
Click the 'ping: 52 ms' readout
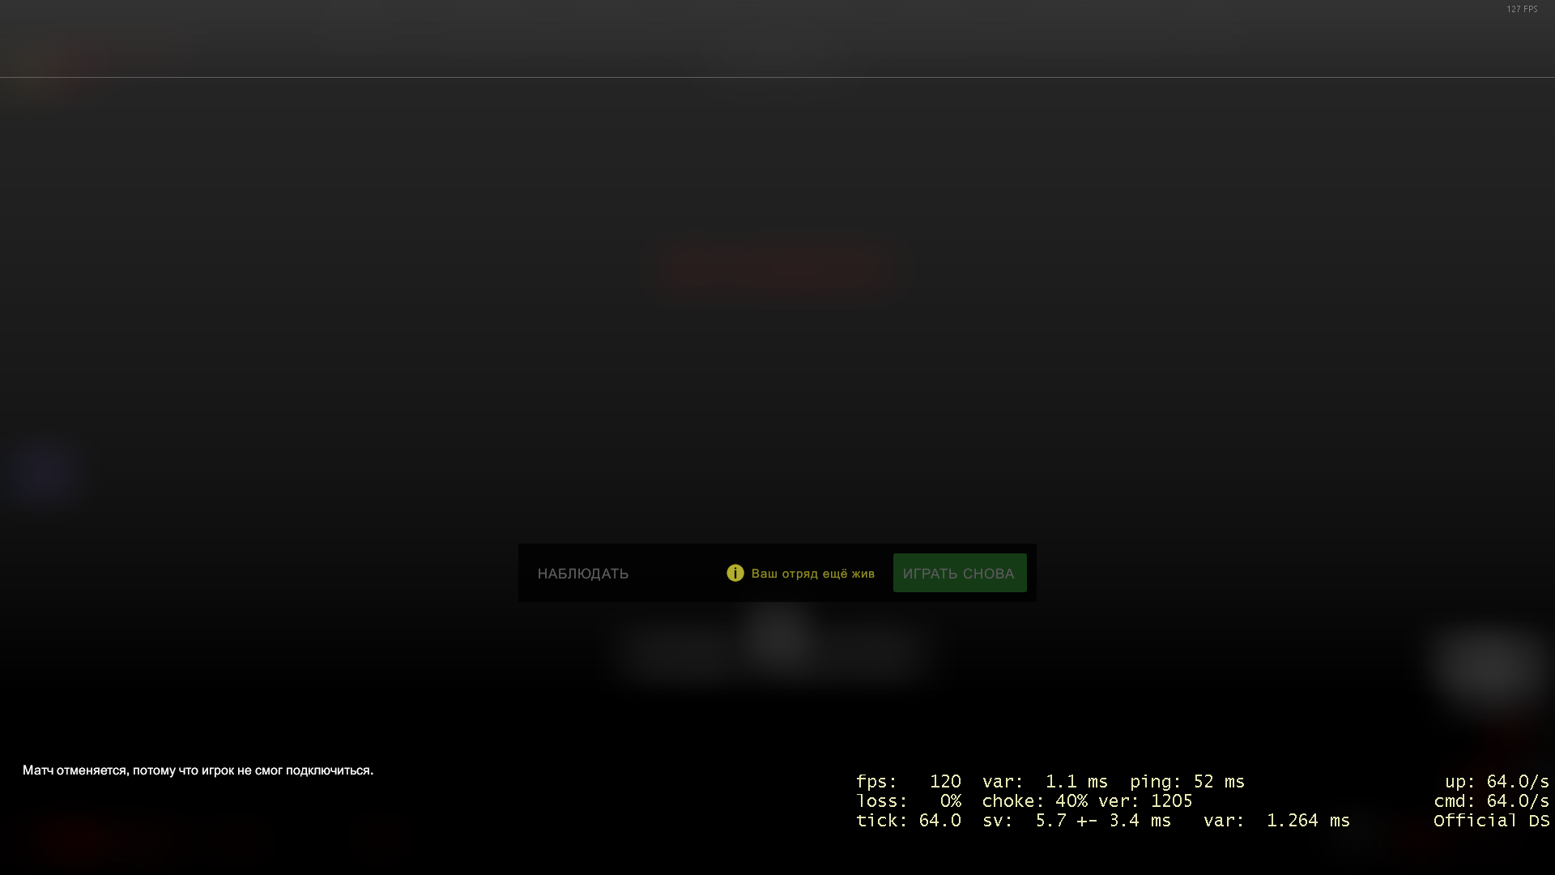pos(1187,782)
